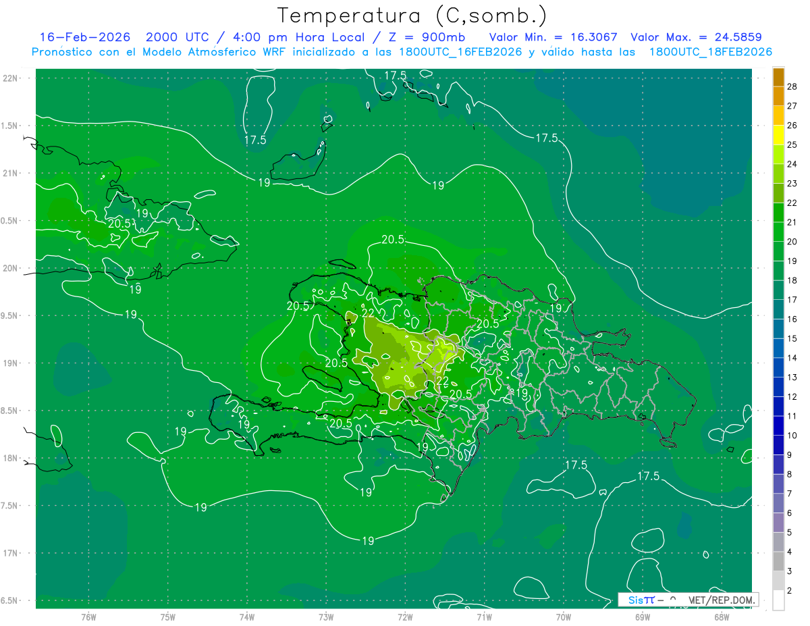This screenshot has width=810, height=626.
Task: Click the "14" label on the colorbar
Action: tap(792, 358)
